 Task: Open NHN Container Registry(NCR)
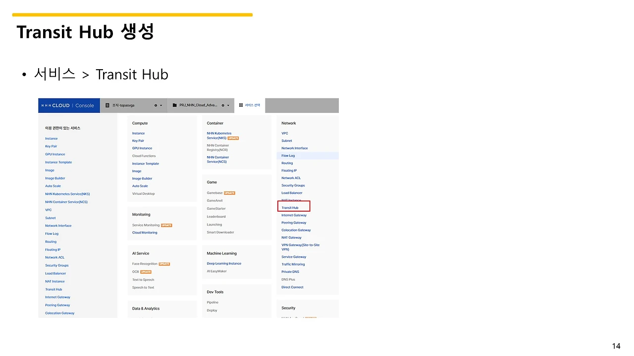pyautogui.click(x=218, y=147)
